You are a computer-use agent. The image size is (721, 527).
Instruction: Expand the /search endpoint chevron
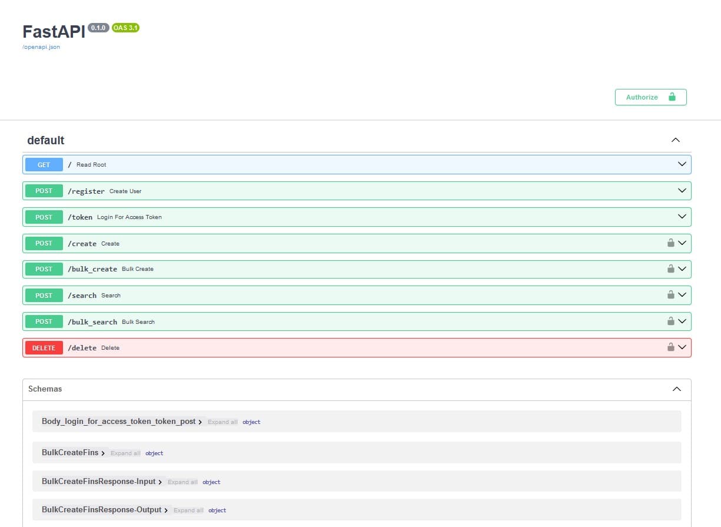pos(682,294)
